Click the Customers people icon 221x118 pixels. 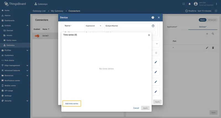[2, 55]
